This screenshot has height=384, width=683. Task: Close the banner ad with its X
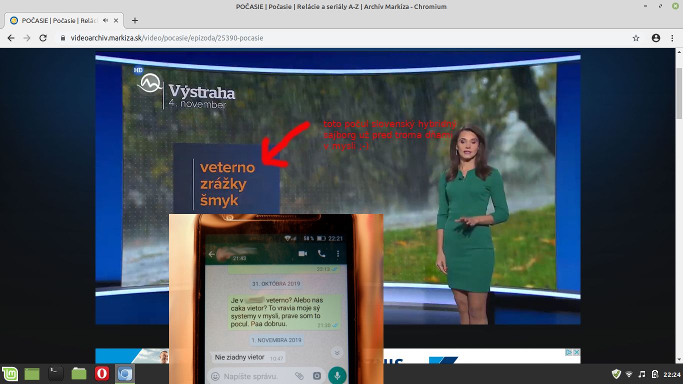click(576, 352)
